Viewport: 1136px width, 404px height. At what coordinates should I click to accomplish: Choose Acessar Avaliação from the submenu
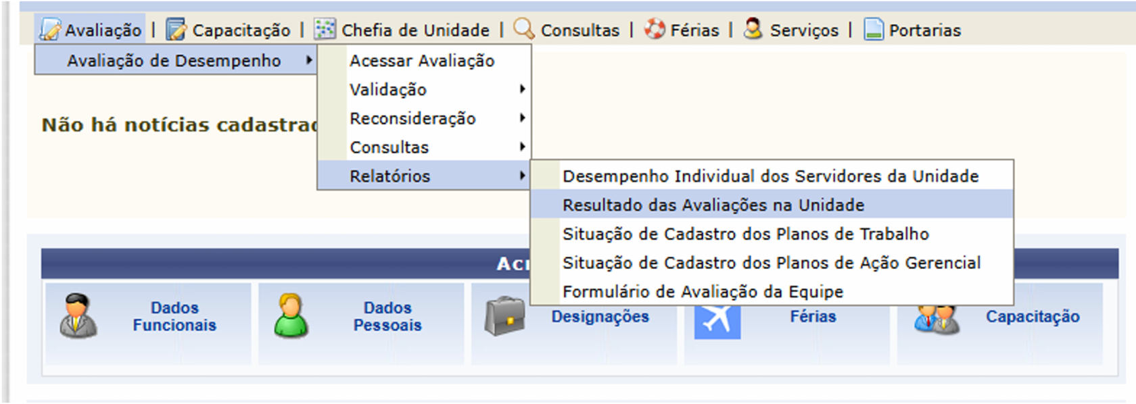[x=424, y=61]
